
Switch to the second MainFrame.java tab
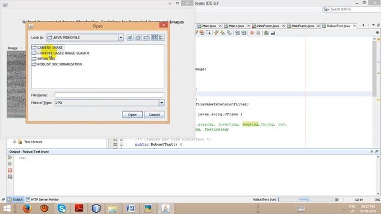click(x=303, y=26)
